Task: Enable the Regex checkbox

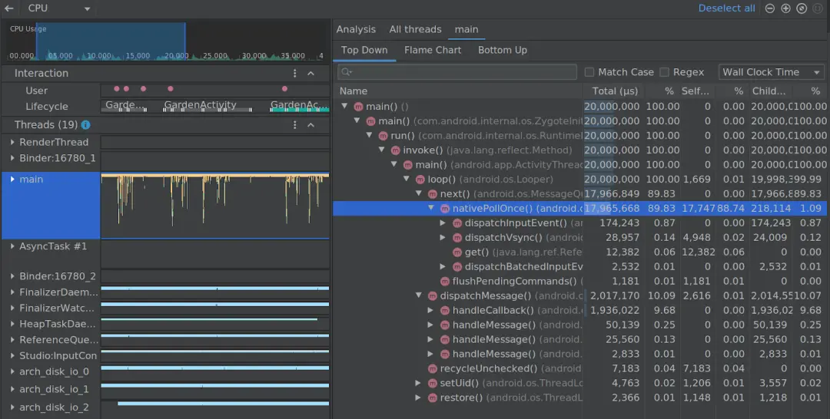Action: [664, 72]
